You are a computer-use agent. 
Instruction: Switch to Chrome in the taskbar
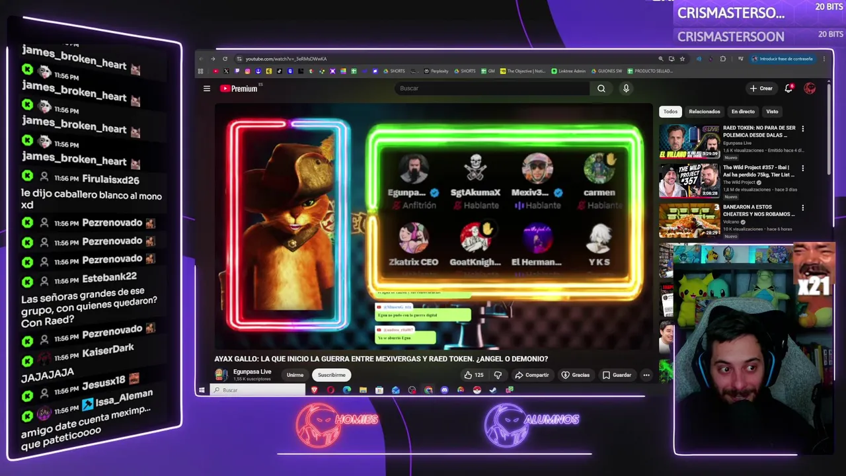pos(428,390)
